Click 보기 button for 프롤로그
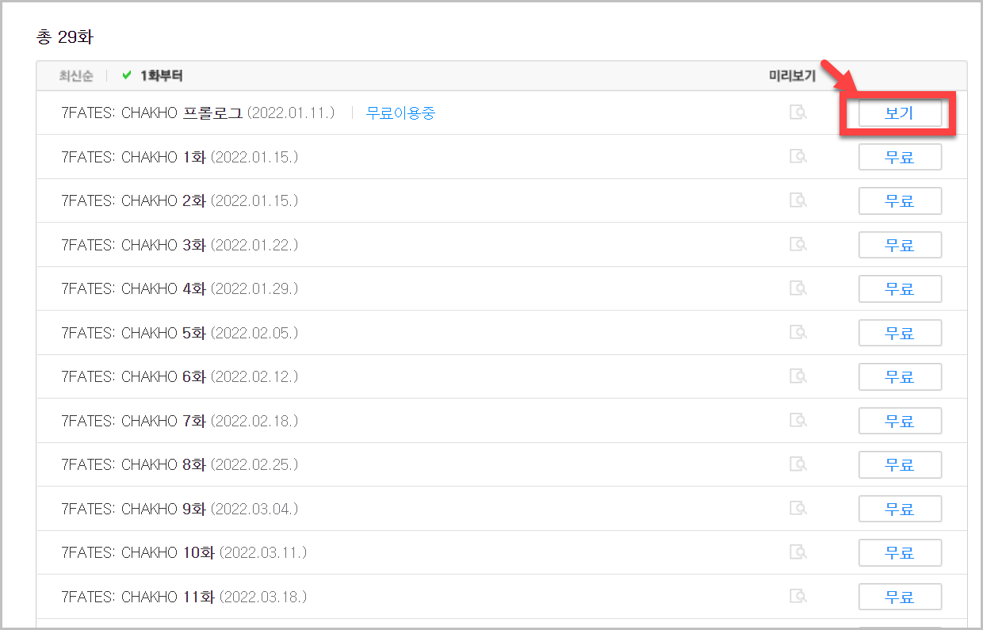The height and width of the screenshot is (630, 983). [900, 113]
